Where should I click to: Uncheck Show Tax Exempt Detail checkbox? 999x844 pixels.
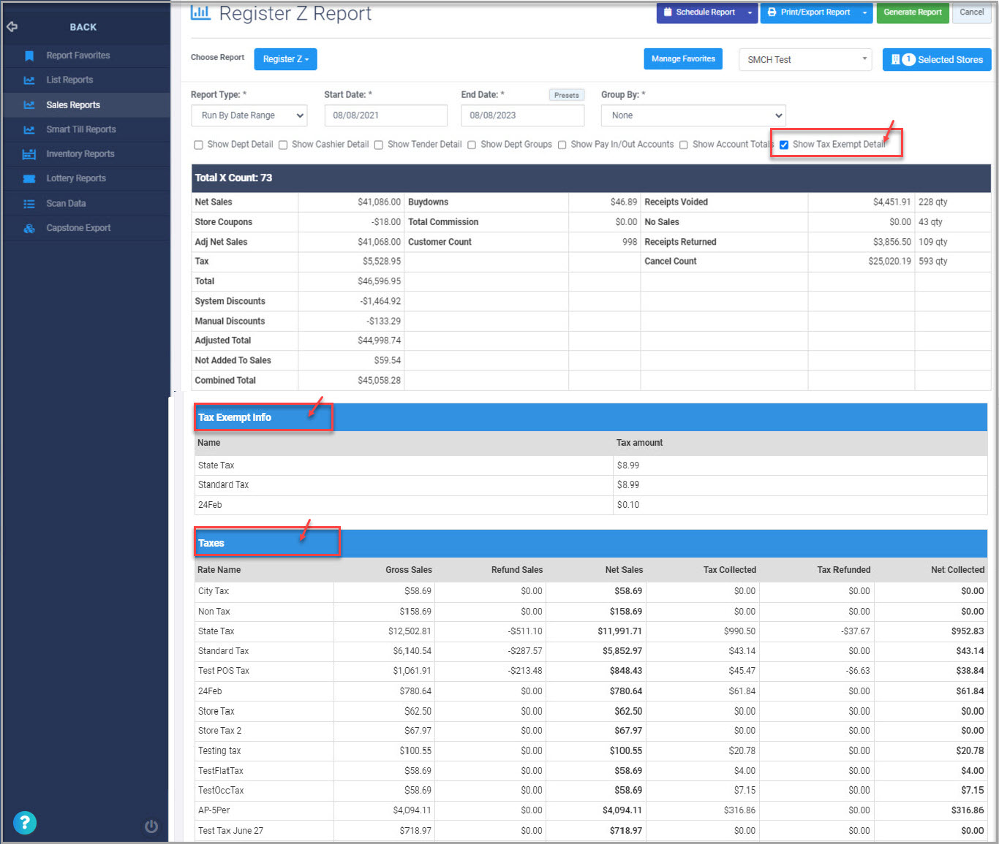point(784,145)
